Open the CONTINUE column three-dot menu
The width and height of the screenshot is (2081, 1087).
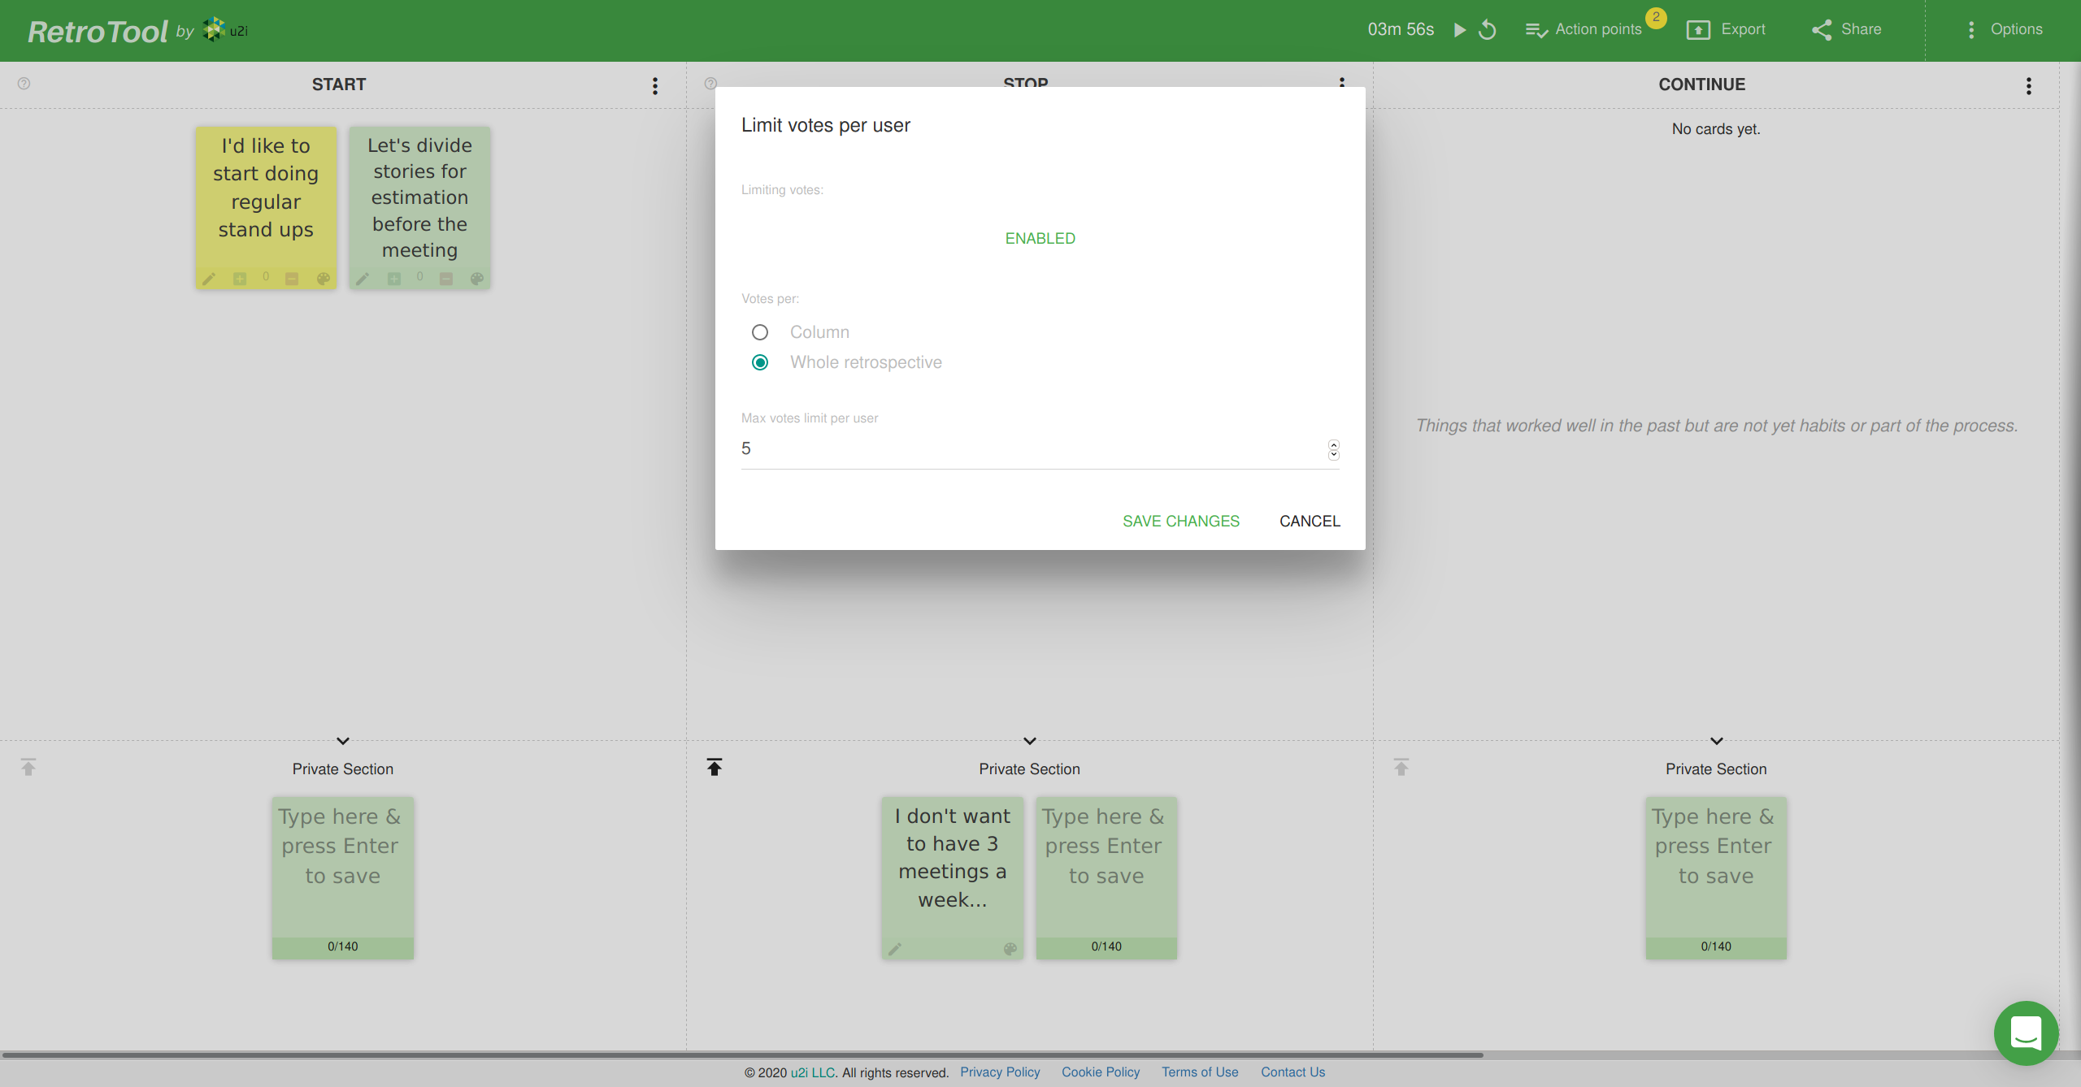pos(2029,86)
